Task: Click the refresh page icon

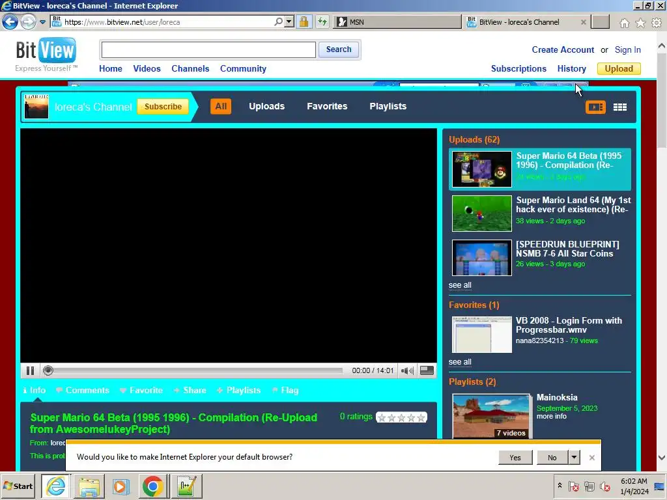Action: point(322,21)
